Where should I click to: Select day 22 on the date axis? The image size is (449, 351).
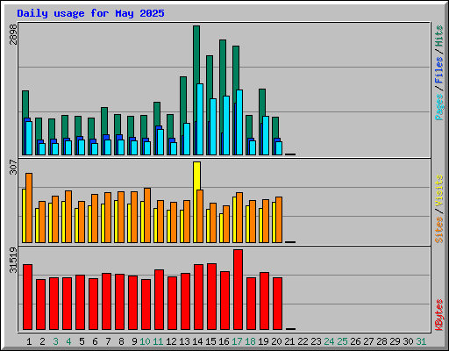click(x=303, y=341)
